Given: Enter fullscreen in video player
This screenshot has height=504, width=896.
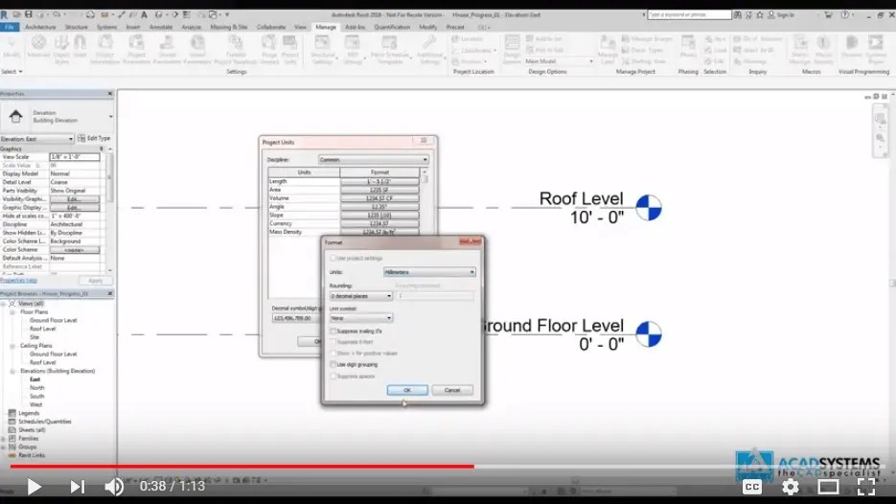Looking at the screenshot, I should [866, 487].
